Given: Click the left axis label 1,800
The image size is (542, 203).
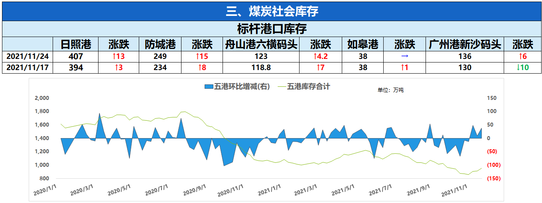Looking at the screenshot, I should (x=42, y=111).
